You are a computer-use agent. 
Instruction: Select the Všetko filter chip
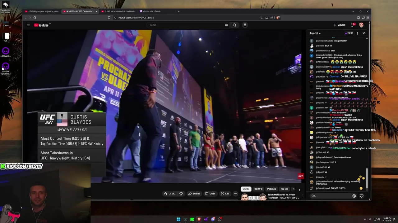click(246, 189)
